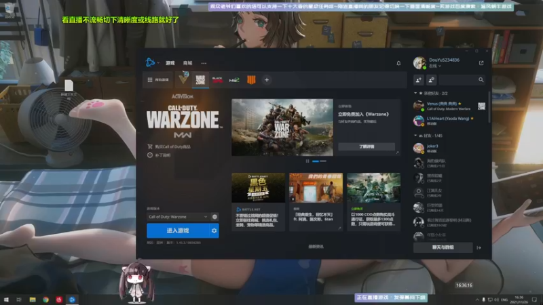Jump to second carousel slide indicator
This screenshot has width=543, height=305.
tap(323, 161)
